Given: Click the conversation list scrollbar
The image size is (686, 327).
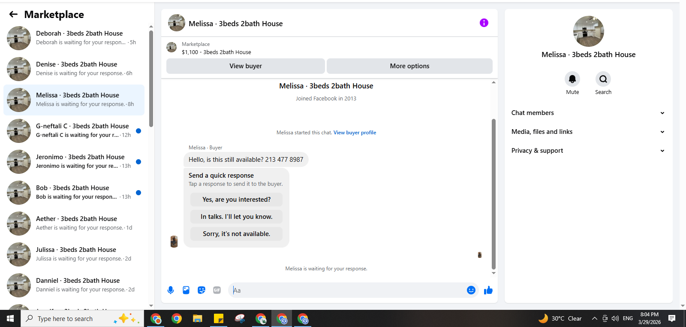Looking at the screenshot, I should [151, 79].
